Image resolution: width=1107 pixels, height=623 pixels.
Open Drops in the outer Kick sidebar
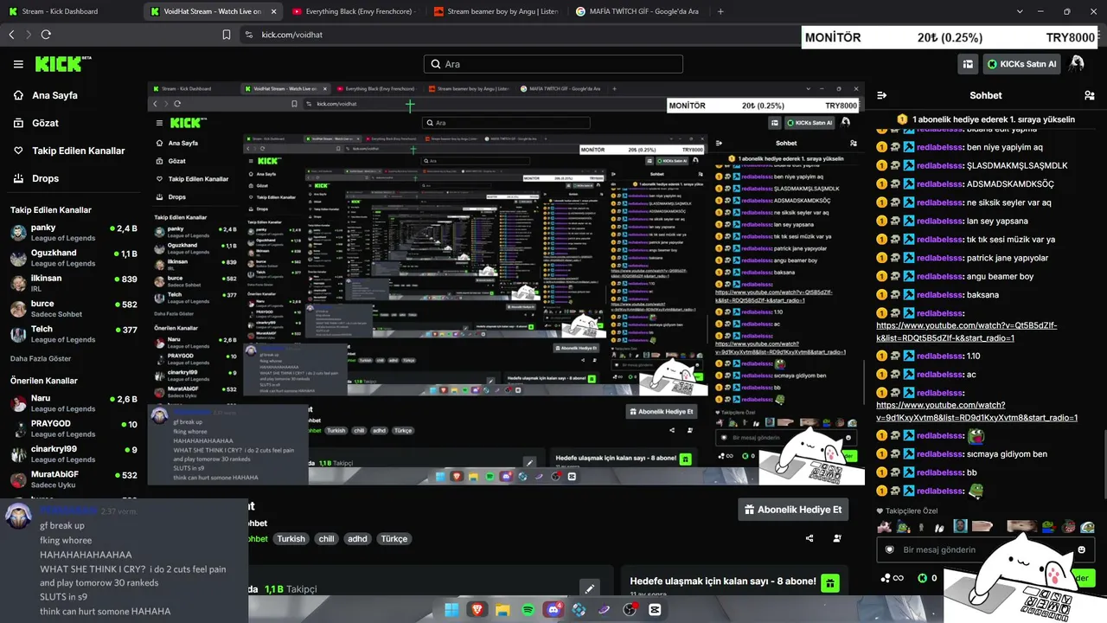[x=45, y=178]
